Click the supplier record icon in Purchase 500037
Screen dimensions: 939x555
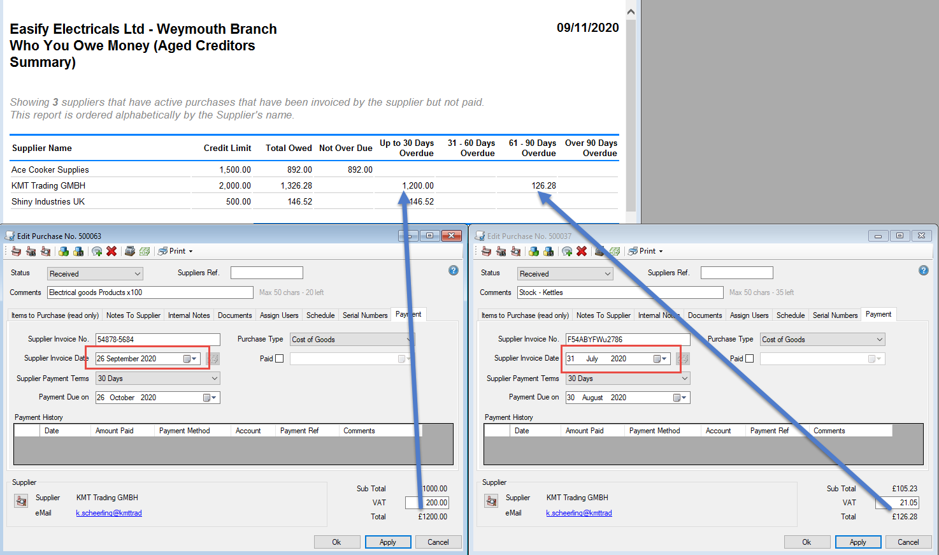[x=491, y=501]
